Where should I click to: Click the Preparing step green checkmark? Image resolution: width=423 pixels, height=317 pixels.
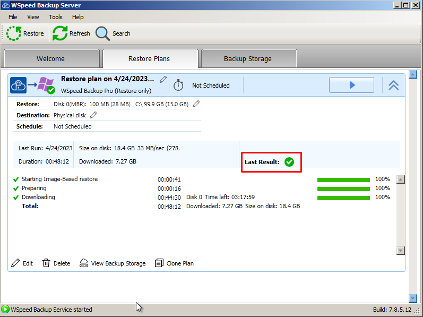click(16, 189)
